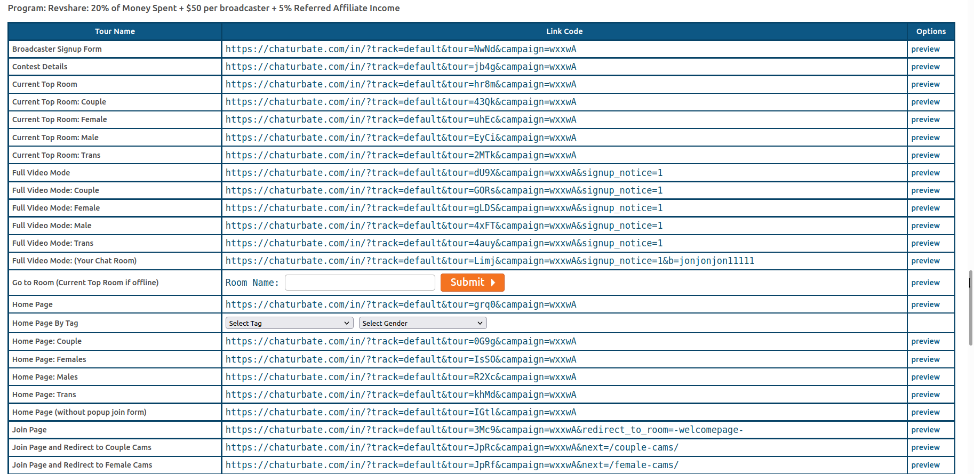Preview Home Page: Females
This screenshot has height=474, width=974.
coord(925,359)
